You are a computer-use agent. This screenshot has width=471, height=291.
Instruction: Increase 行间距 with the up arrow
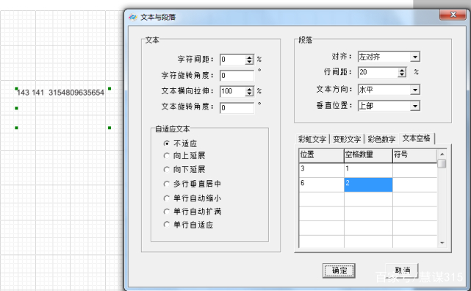point(402,70)
